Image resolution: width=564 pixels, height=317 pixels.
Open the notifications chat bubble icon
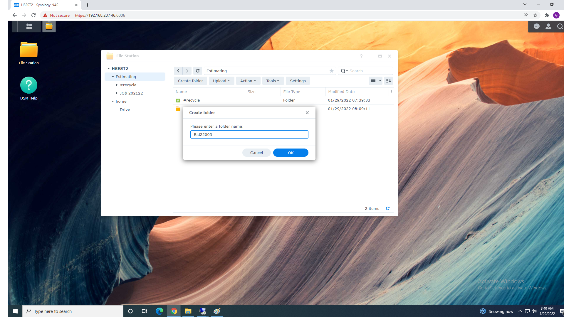pyautogui.click(x=537, y=27)
